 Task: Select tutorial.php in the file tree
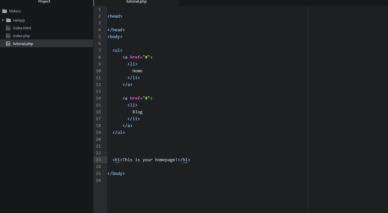(23, 43)
